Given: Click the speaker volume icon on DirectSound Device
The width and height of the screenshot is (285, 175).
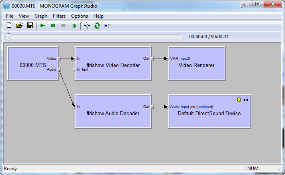Looking at the screenshot, I should point(246,100).
